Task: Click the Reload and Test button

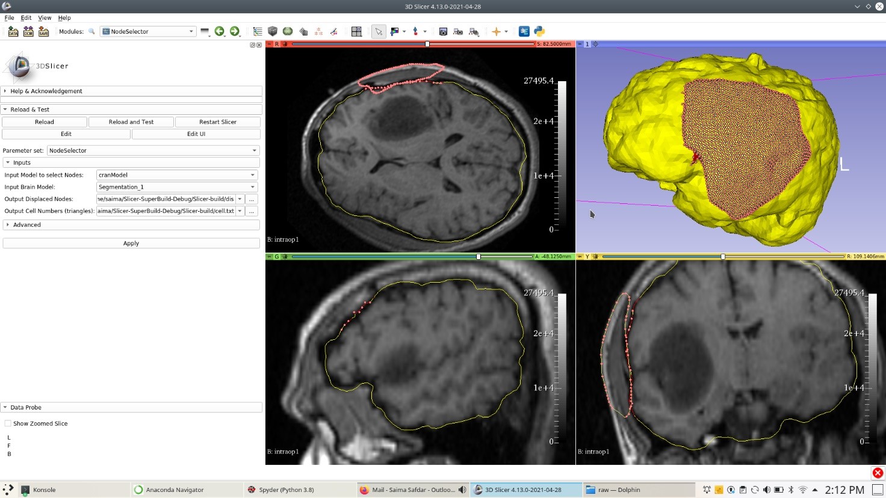Action: (x=131, y=122)
